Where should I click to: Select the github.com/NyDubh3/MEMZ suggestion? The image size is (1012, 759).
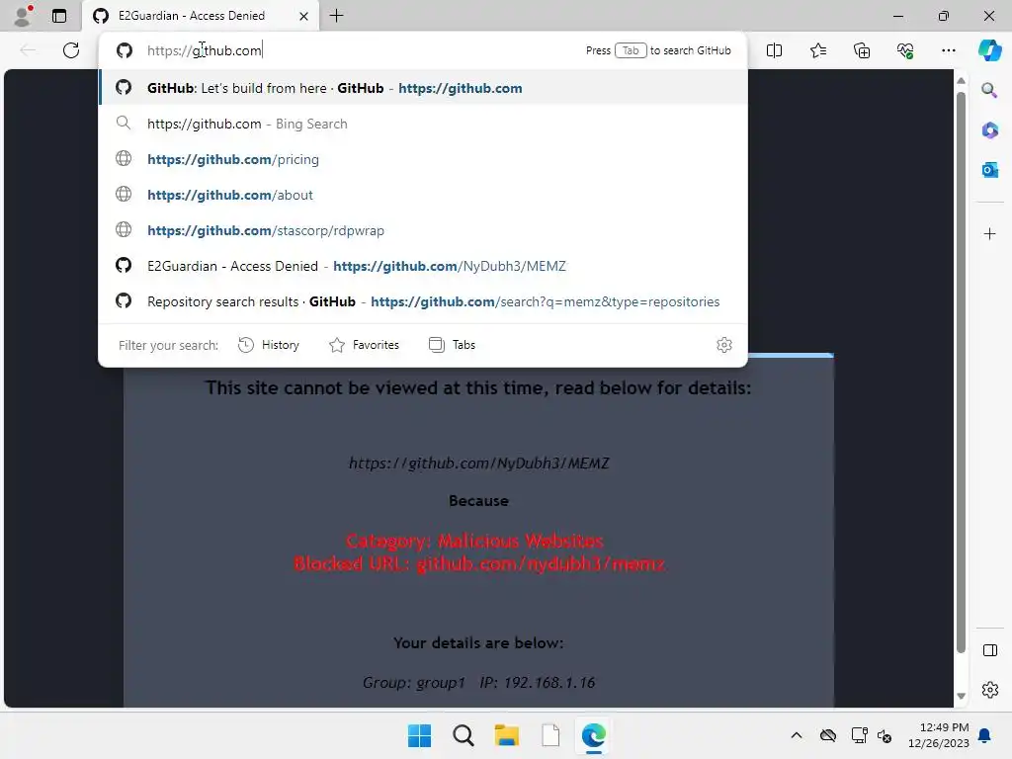(423, 265)
